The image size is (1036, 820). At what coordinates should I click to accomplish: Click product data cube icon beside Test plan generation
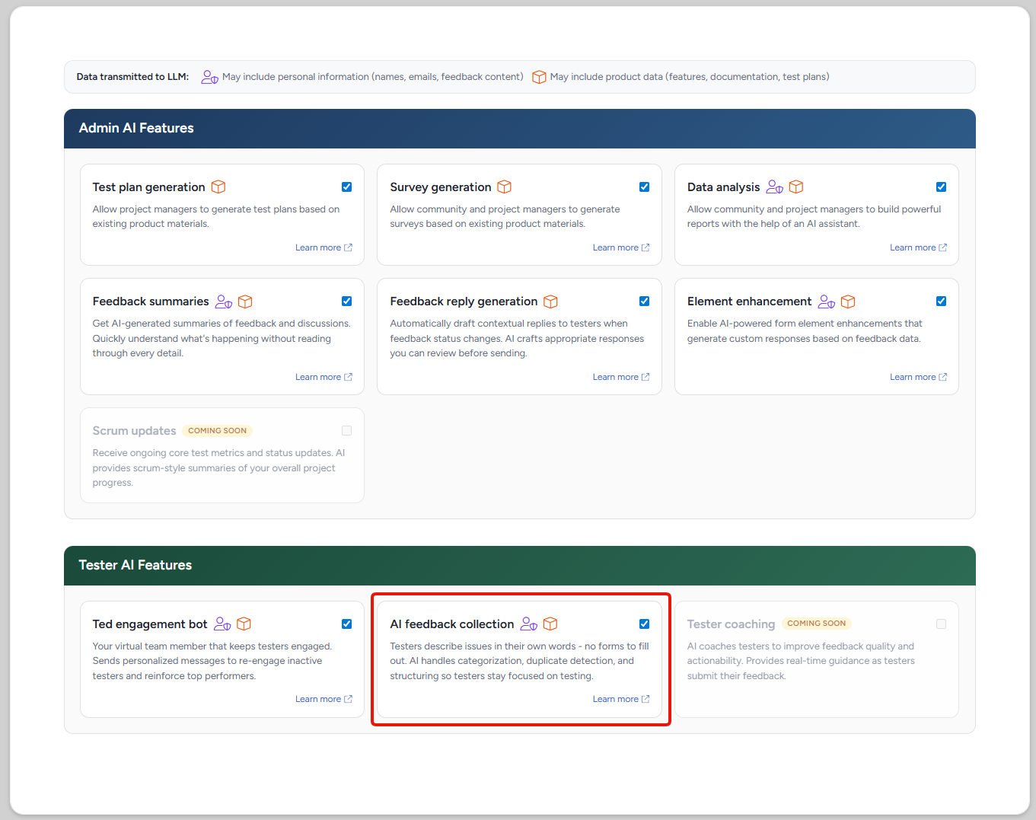coord(218,187)
